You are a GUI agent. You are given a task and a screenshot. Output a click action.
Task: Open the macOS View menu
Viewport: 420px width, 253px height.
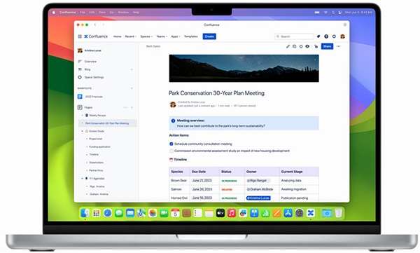[102, 13]
